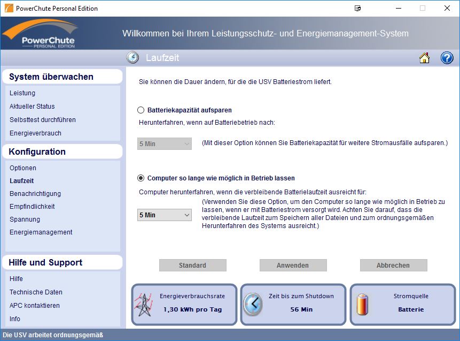Click the Laufzeit clock icon in header
460x341 pixels.
(x=132, y=57)
